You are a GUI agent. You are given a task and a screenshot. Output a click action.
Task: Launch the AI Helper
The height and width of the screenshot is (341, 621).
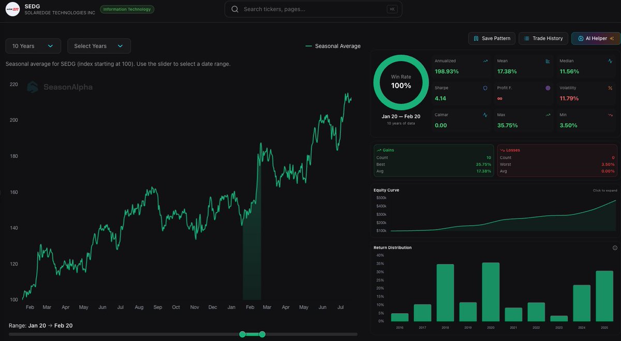tap(596, 38)
